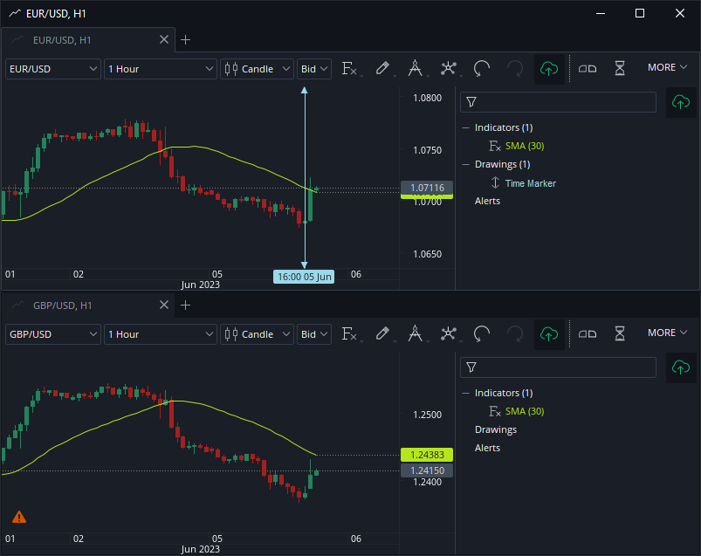Viewport: 701px width, 556px height.
Task: Focus filter input in GBP/USD panel
Action: [558, 367]
